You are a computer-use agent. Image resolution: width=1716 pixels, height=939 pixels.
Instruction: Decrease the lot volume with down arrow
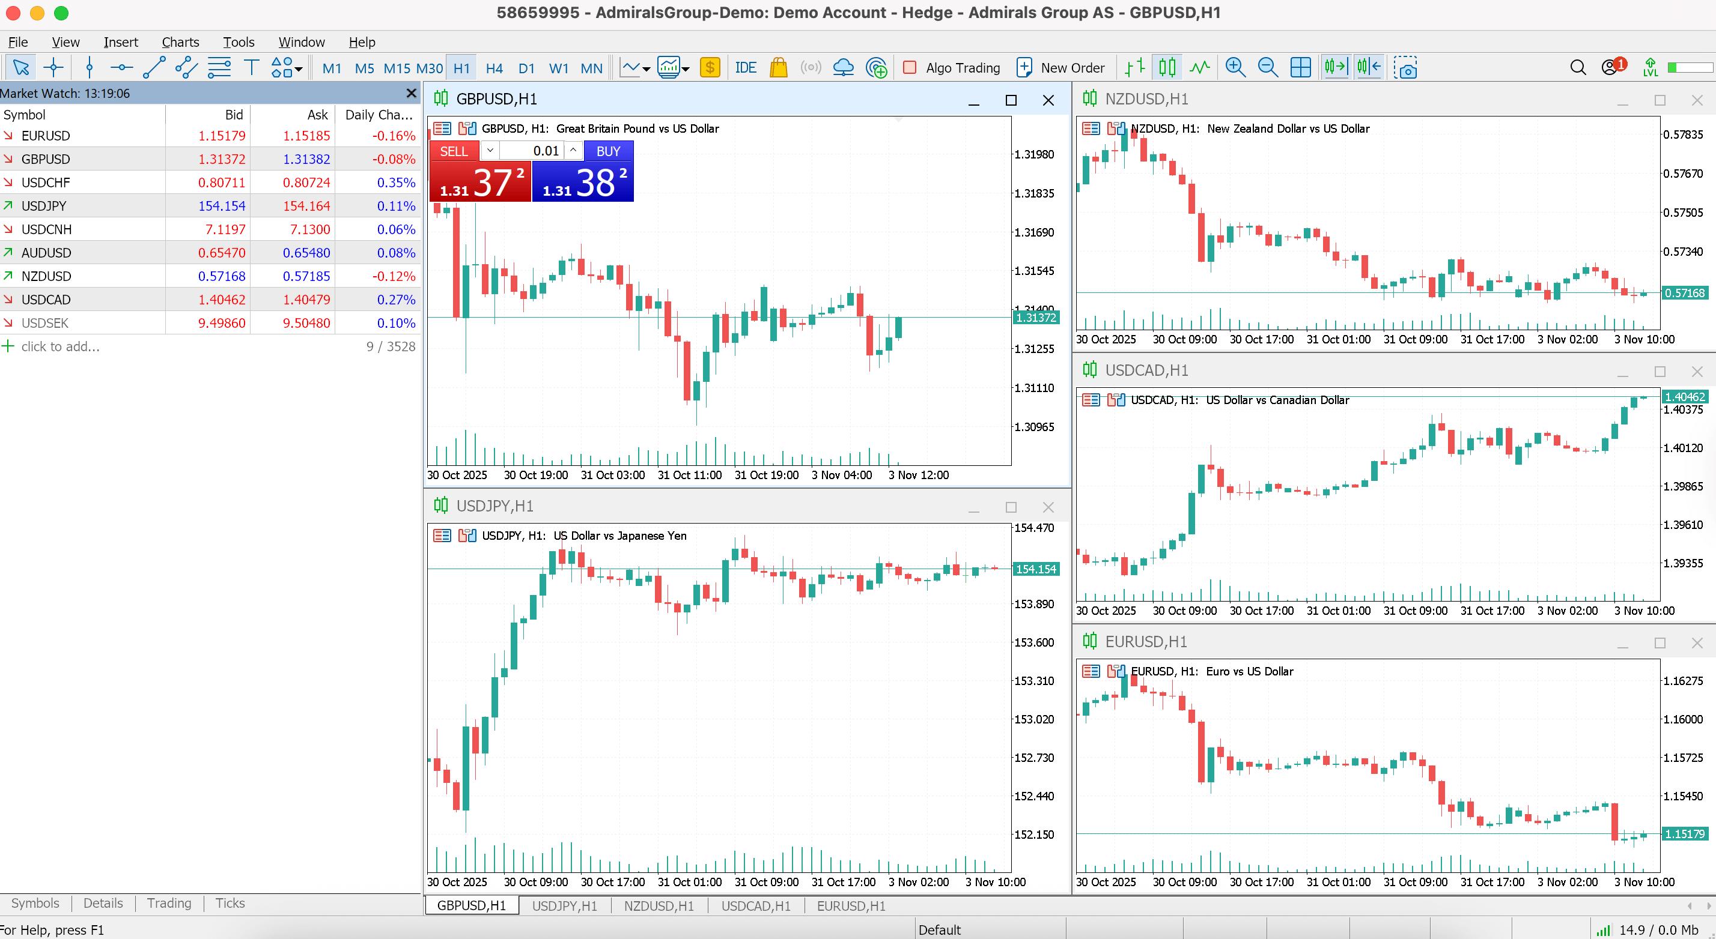coord(490,151)
